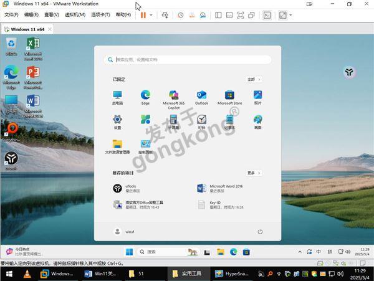Click the 全部 all apps button
The width and height of the screenshot is (374, 281).
[x=254, y=79]
